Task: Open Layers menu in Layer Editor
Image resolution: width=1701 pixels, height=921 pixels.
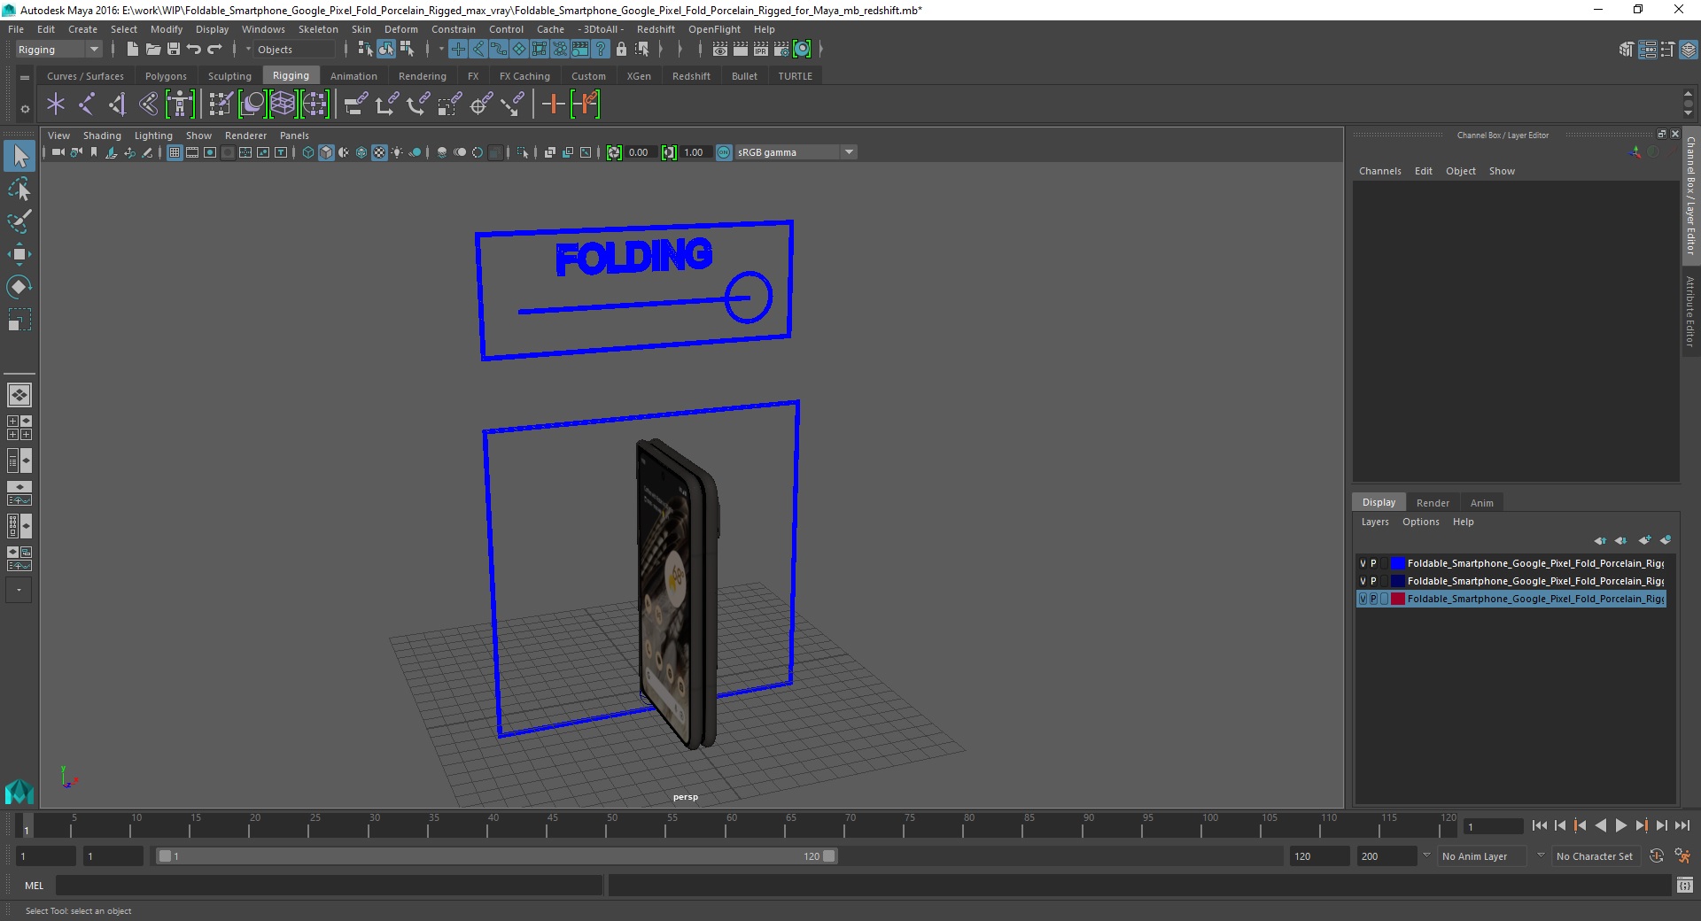Action: pyautogui.click(x=1375, y=522)
